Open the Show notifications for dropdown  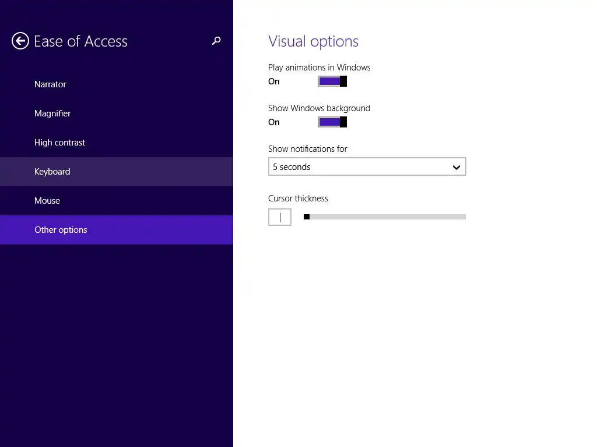coord(367,166)
